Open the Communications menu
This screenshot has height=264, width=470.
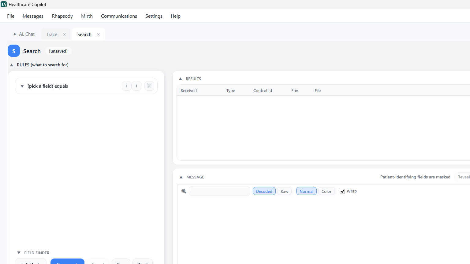119,16
